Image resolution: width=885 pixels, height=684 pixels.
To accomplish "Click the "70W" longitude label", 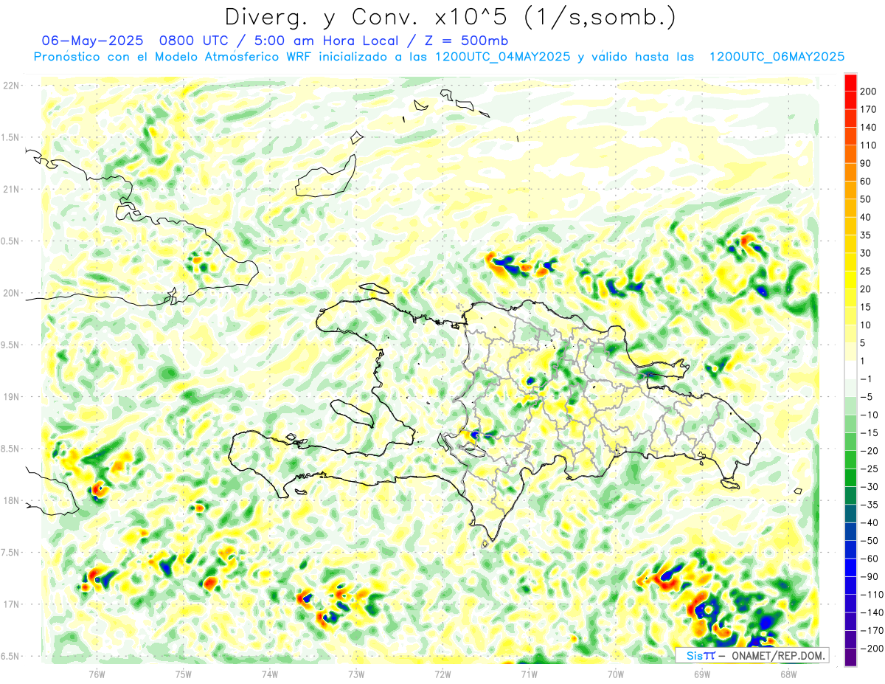I will coord(616,674).
